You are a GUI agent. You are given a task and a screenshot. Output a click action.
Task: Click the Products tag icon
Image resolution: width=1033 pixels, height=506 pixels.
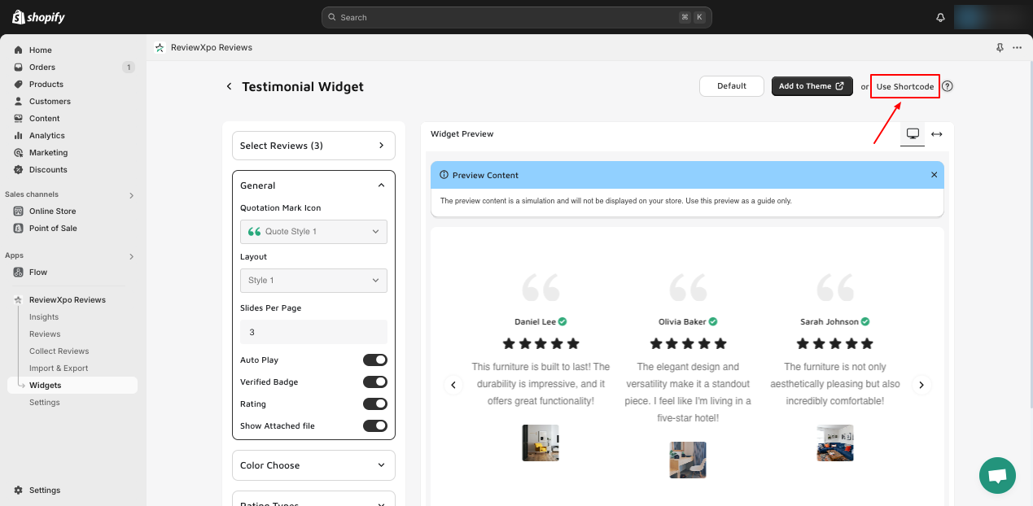[18, 85]
